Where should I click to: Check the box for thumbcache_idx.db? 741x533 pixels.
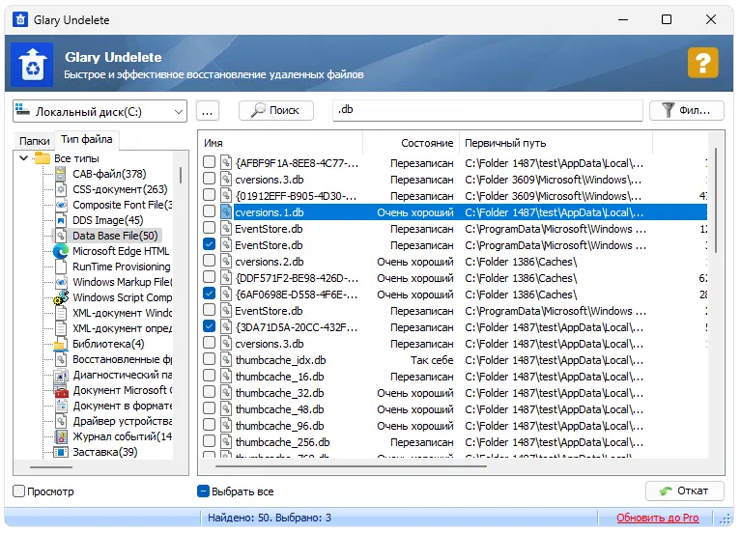point(209,359)
